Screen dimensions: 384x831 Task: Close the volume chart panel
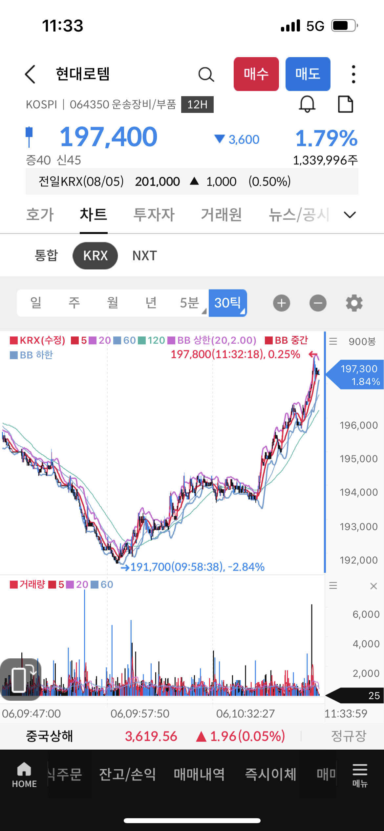373,586
